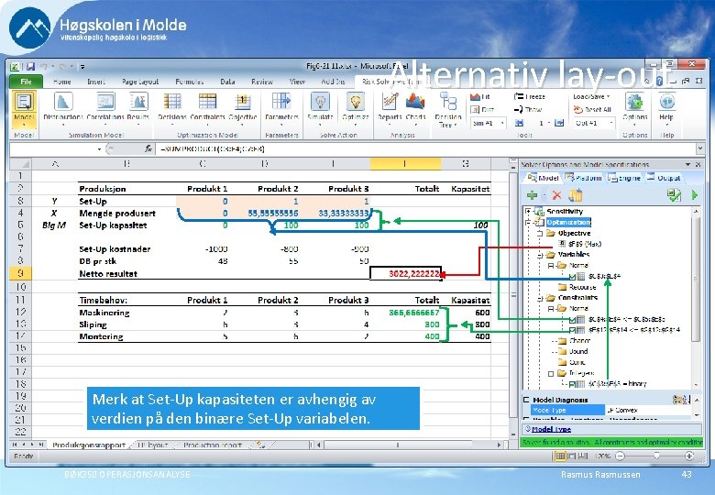Expand the Sensitivity tree node
715x495 pixels.
(x=528, y=211)
